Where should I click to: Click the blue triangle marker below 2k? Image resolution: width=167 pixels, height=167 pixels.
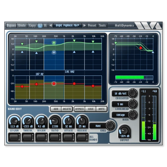(x=74, y=52)
